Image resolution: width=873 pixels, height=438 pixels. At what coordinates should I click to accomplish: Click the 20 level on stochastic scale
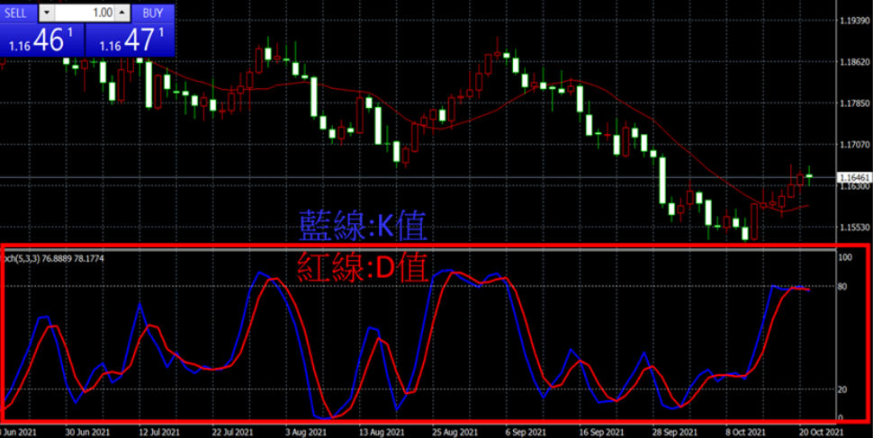tap(843, 389)
